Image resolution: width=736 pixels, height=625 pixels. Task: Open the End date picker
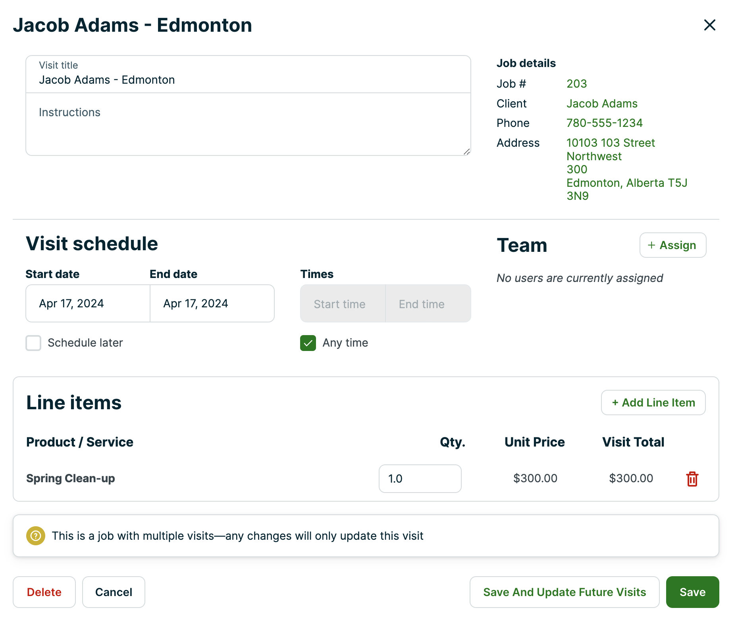(212, 303)
